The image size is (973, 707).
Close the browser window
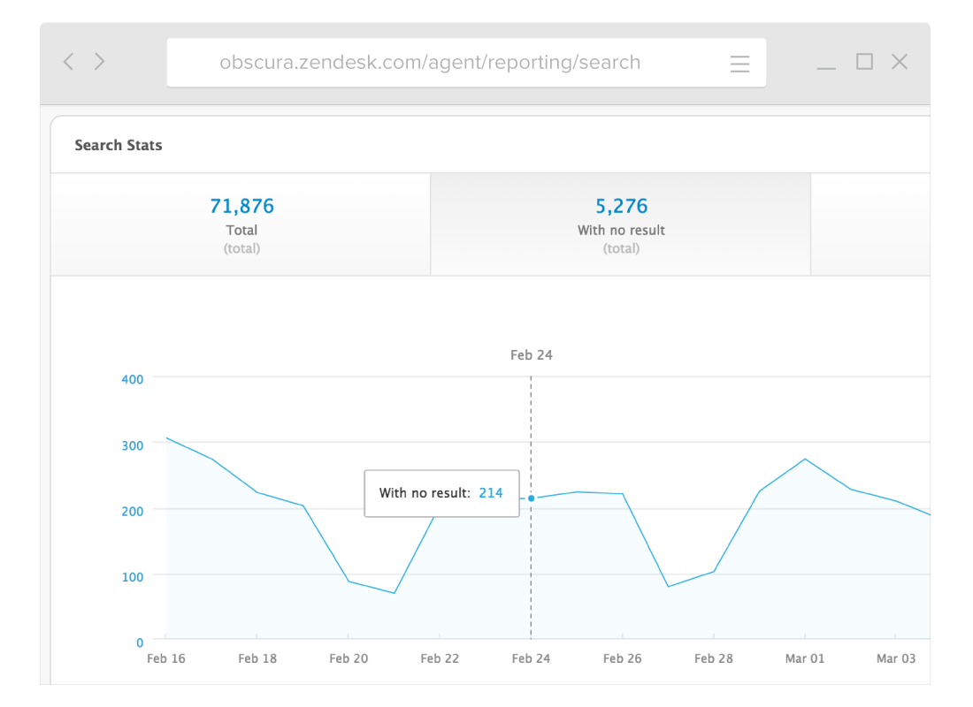(x=900, y=61)
